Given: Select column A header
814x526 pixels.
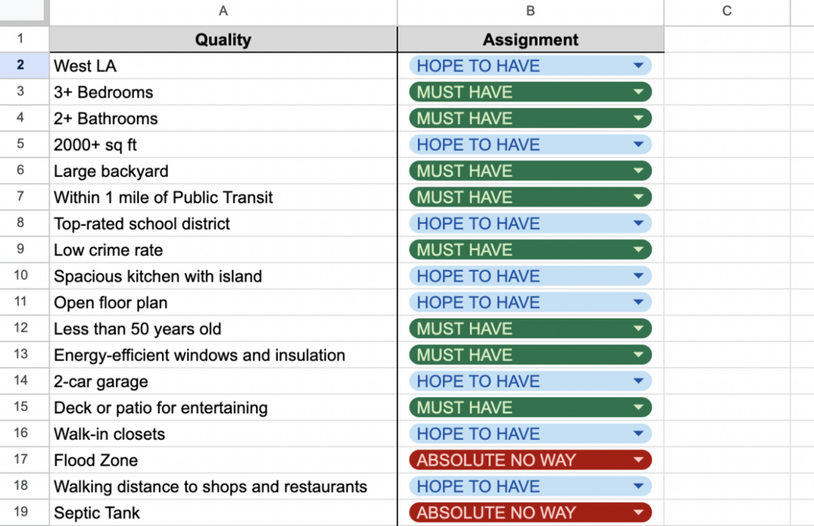Looking at the screenshot, I should 224,11.
